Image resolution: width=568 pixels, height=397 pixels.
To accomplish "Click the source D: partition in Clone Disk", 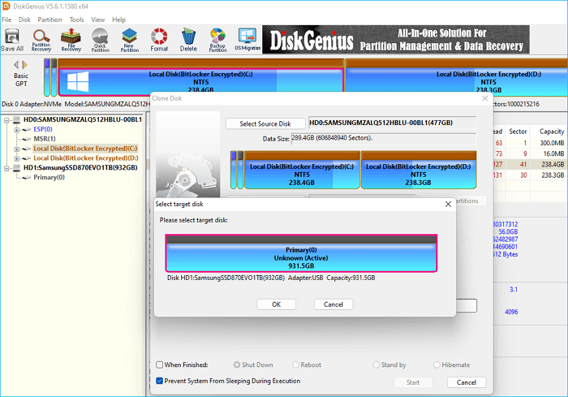I will click(x=419, y=170).
